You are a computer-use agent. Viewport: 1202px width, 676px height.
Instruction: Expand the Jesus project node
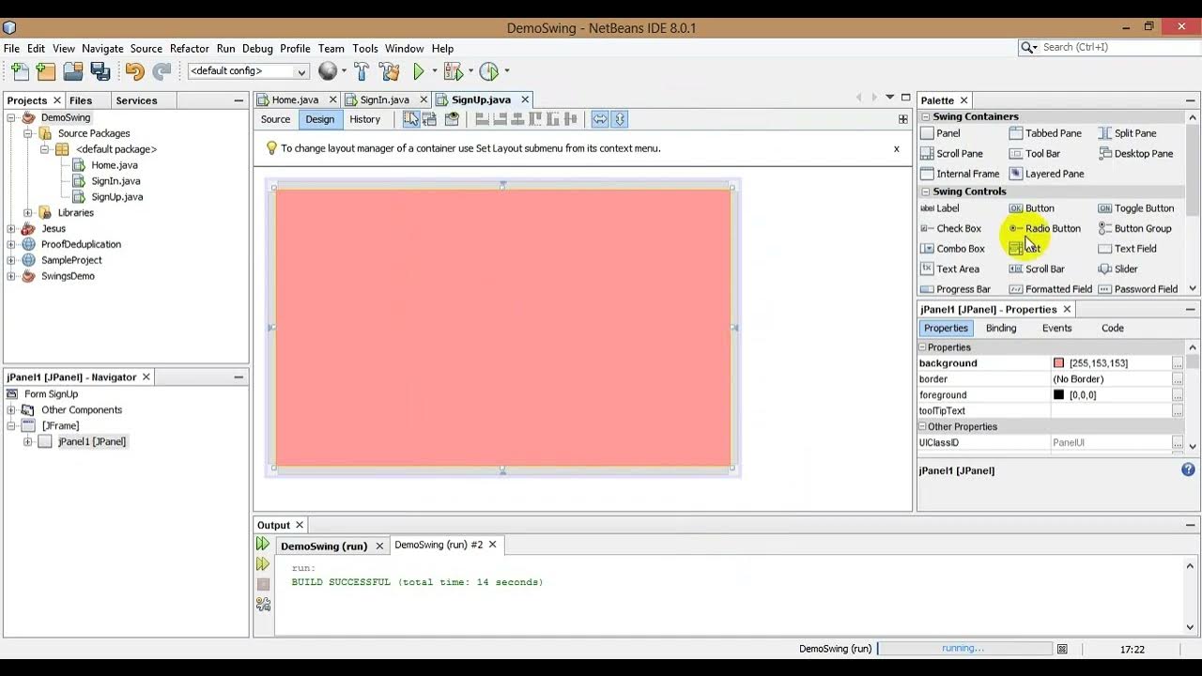click(x=11, y=228)
